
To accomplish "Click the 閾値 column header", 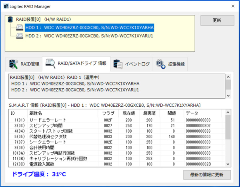I will [x=172, y=113].
